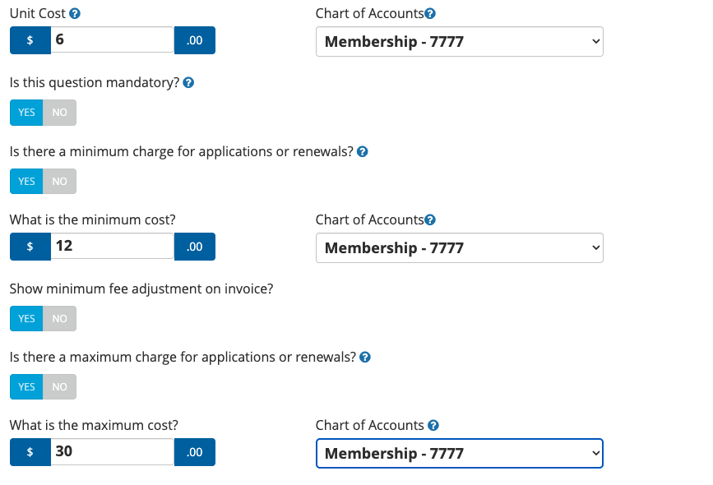Set mandatory question toggle to NO
713x485 pixels.
[x=60, y=113]
